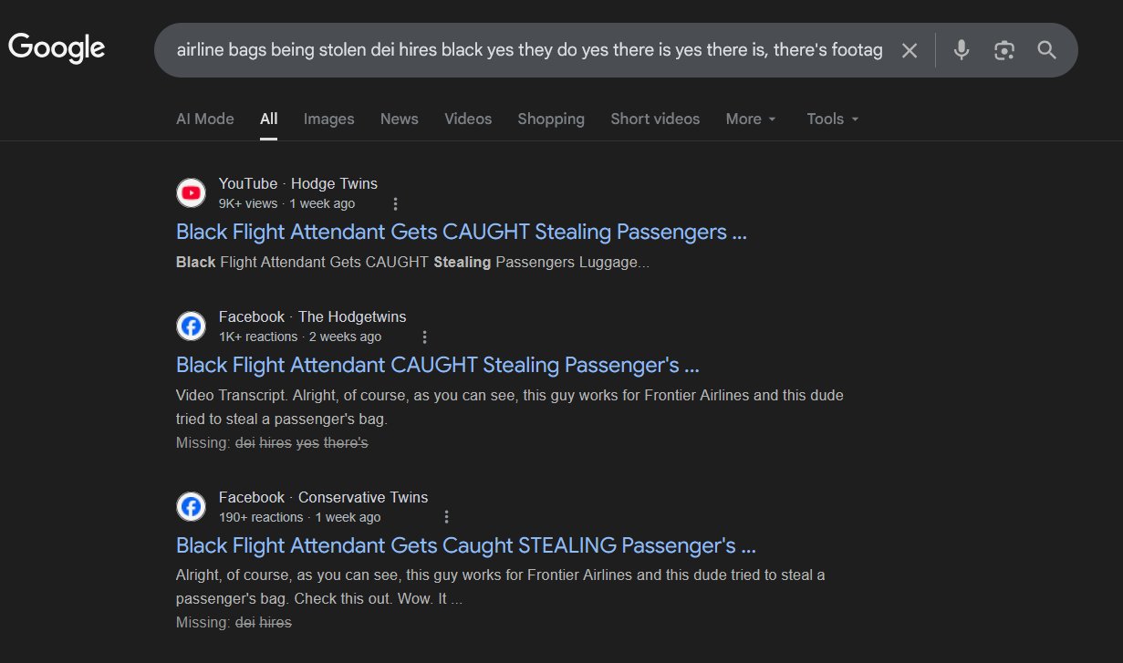
Task: Click Facebook favicon for Conservative Twins result
Action: coord(192,507)
